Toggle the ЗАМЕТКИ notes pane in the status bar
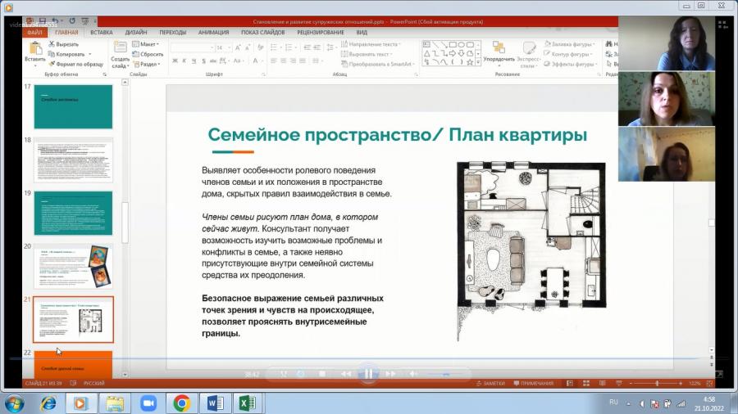Image resolution: width=738 pixels, height=414 pixels. tap(490, 384)
